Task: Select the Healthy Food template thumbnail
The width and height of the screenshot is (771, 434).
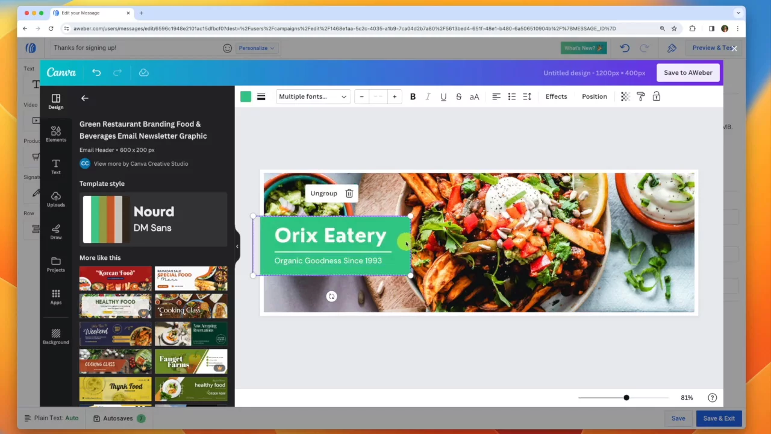Action: point(116,306)
